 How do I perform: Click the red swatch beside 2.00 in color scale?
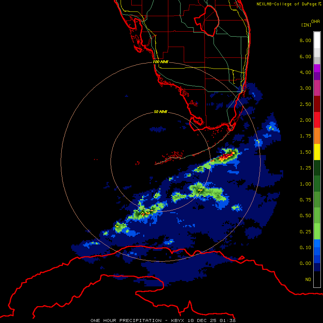click(x=317, y=120)
